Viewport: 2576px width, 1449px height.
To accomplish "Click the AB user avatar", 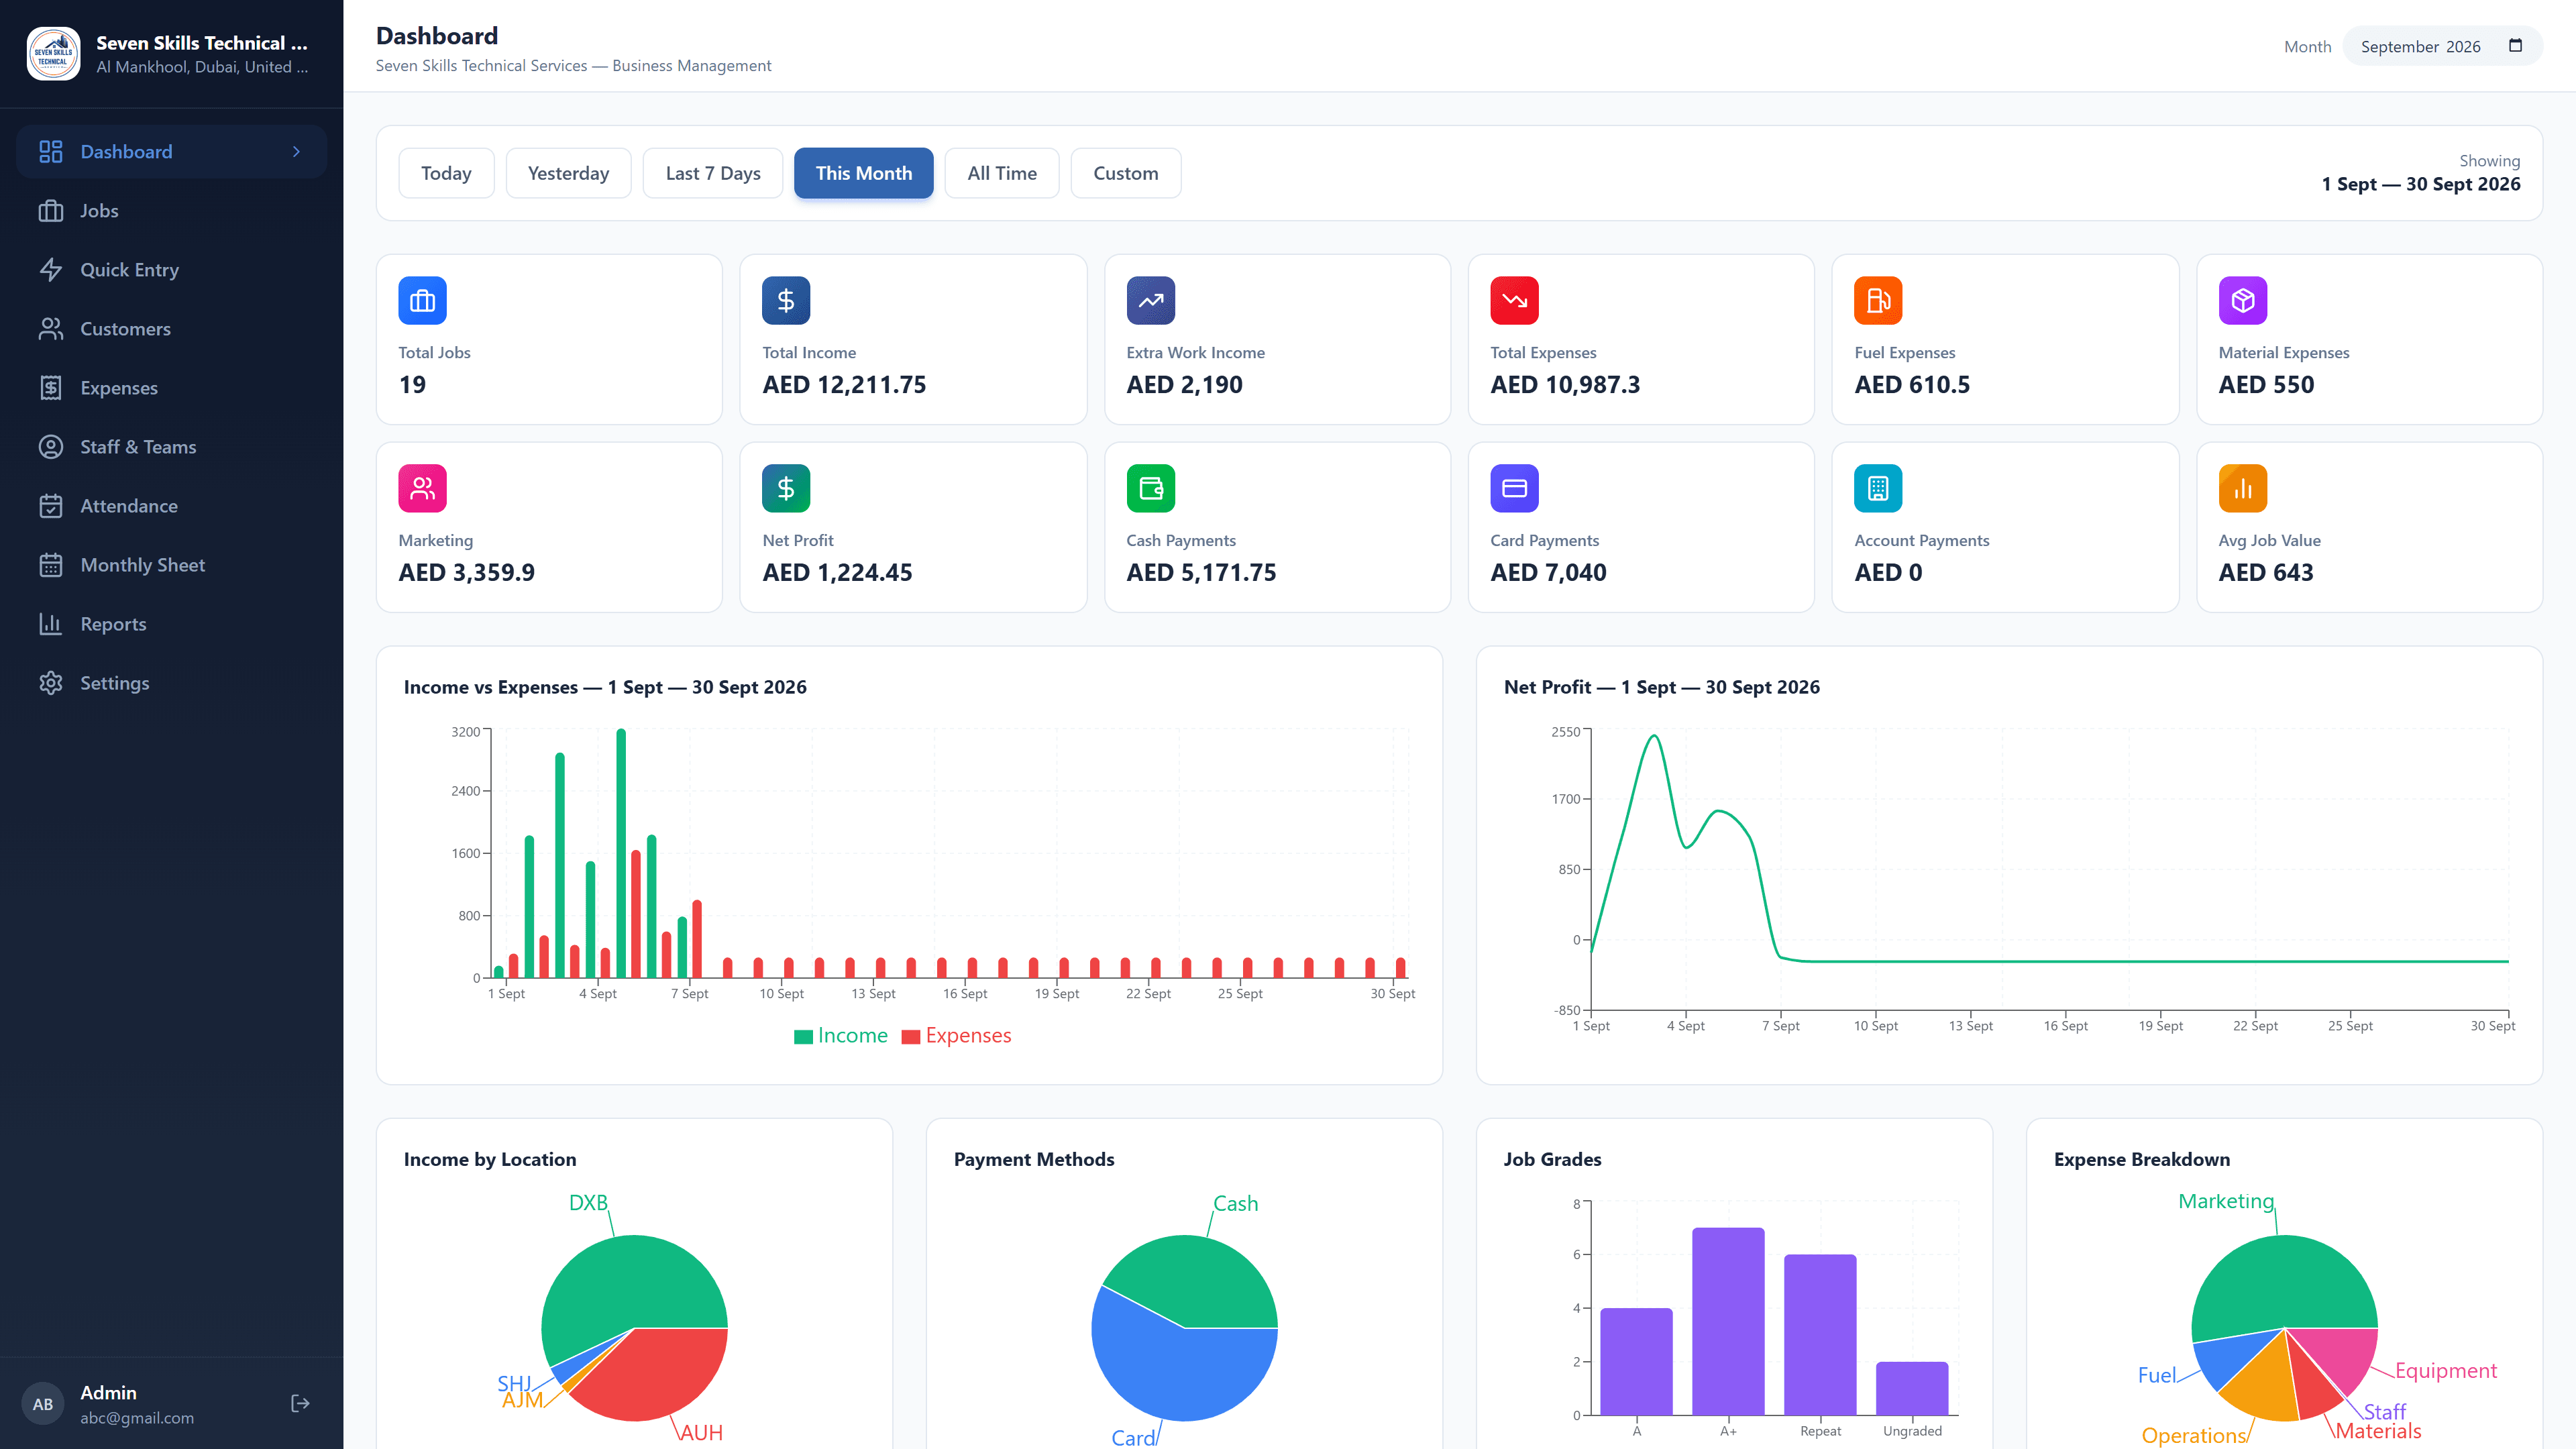I will coord(43,1404).
